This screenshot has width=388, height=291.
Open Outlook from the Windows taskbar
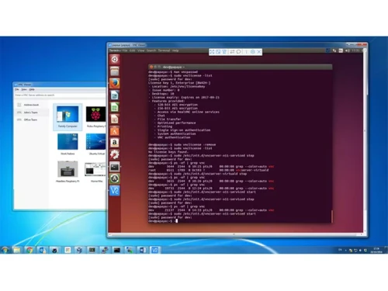(42, 250)
